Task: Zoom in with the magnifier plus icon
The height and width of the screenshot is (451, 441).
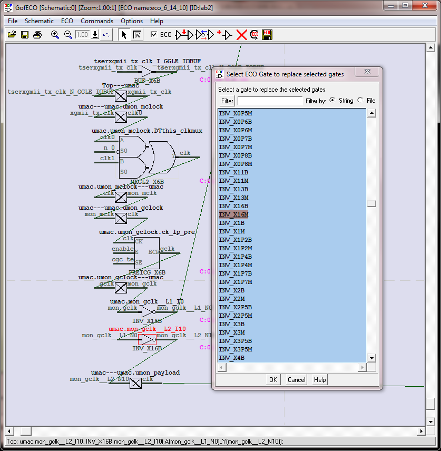Action: 55,35
